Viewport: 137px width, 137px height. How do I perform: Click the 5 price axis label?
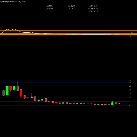[130, 101]
